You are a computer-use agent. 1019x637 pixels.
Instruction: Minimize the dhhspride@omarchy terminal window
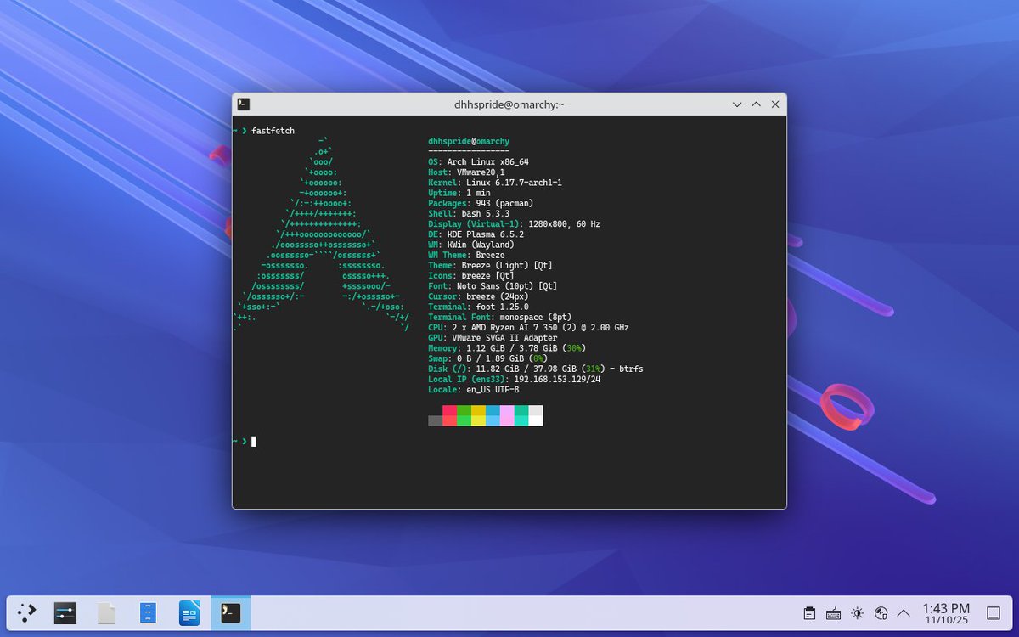click(737, 104)
